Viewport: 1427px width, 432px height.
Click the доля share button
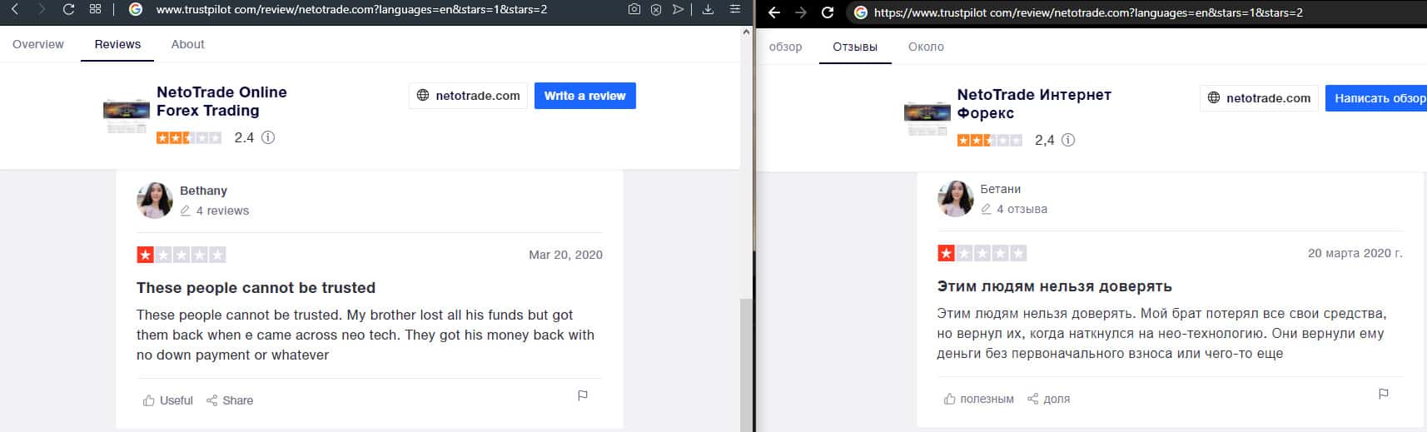pos(1048,399)
